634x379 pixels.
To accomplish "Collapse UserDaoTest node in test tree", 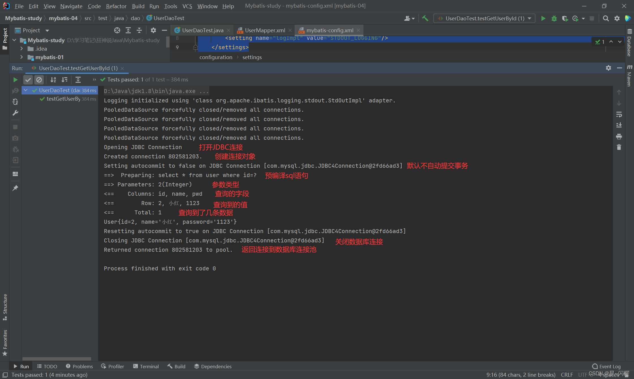I will click(x=26, y=90).
